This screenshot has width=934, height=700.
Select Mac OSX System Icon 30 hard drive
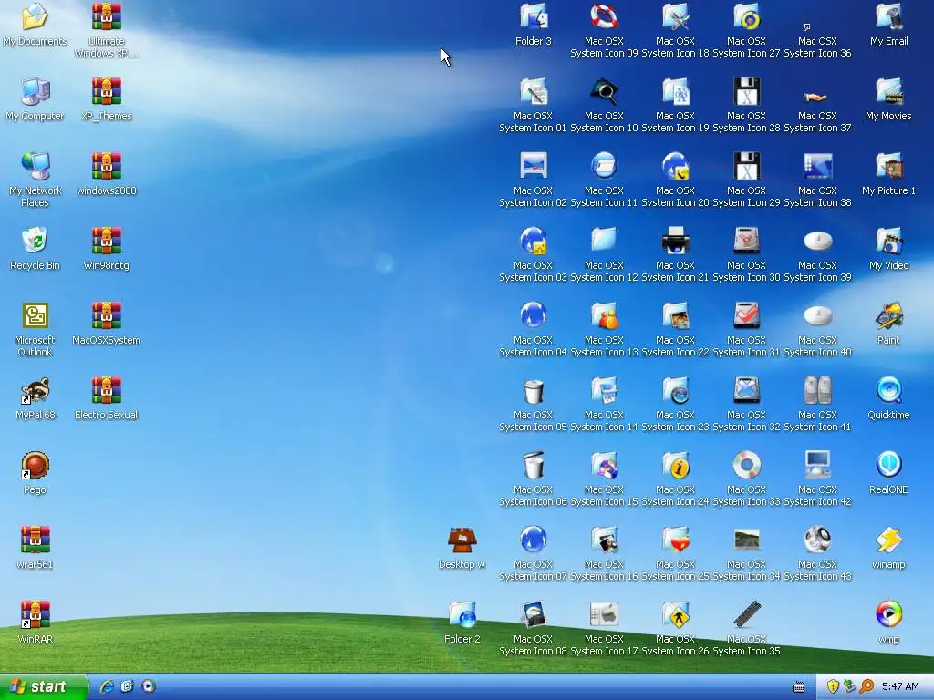(746, 241)
